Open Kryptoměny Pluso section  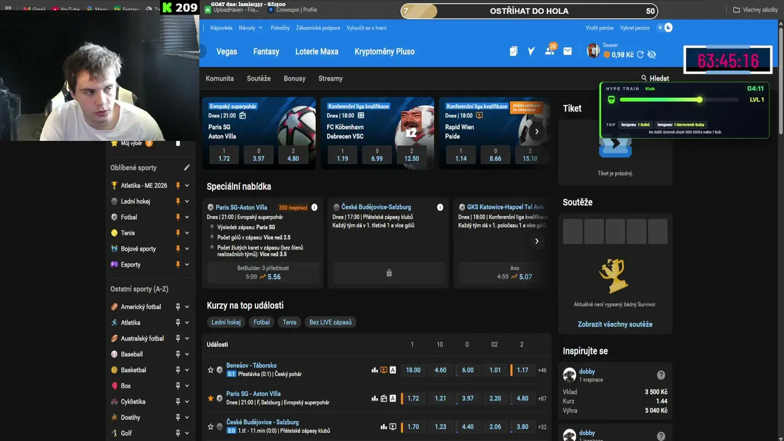(385, 51)
